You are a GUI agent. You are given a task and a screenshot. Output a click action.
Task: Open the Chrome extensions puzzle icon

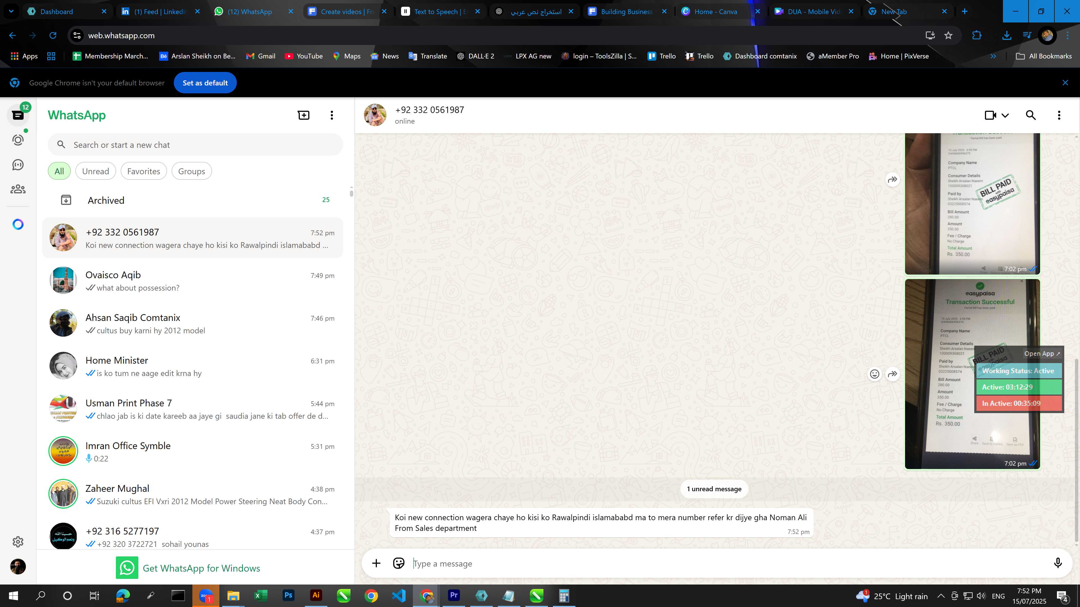click(x=977, y=36)
